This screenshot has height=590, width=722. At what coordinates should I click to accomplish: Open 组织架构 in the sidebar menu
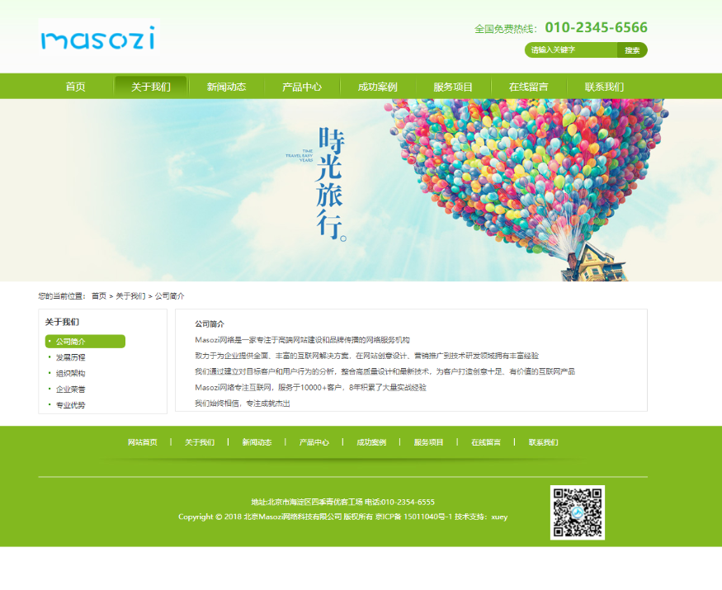70,374
